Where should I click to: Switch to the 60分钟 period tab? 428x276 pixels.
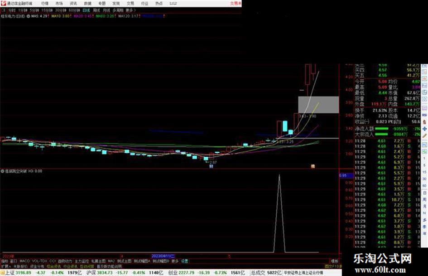[x=74, y=10]
